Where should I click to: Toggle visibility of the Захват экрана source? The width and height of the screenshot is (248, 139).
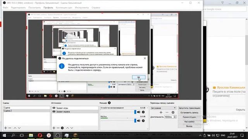click(x=54, y=112)
